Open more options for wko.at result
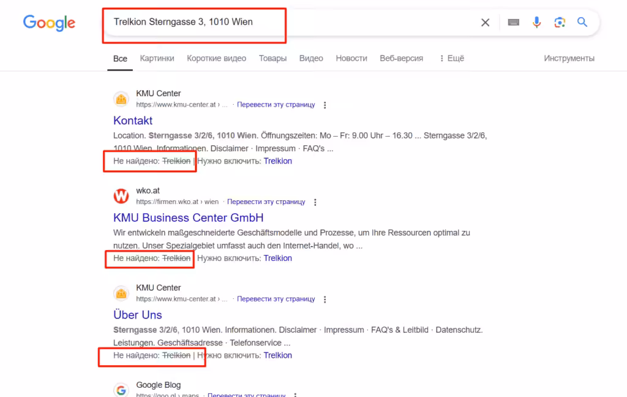The height and width of the screenshot is (397, 627). [315, 202]
